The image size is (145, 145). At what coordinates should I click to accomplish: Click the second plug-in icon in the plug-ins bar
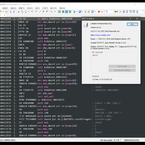pyautogui.click(x=124, y=12)
